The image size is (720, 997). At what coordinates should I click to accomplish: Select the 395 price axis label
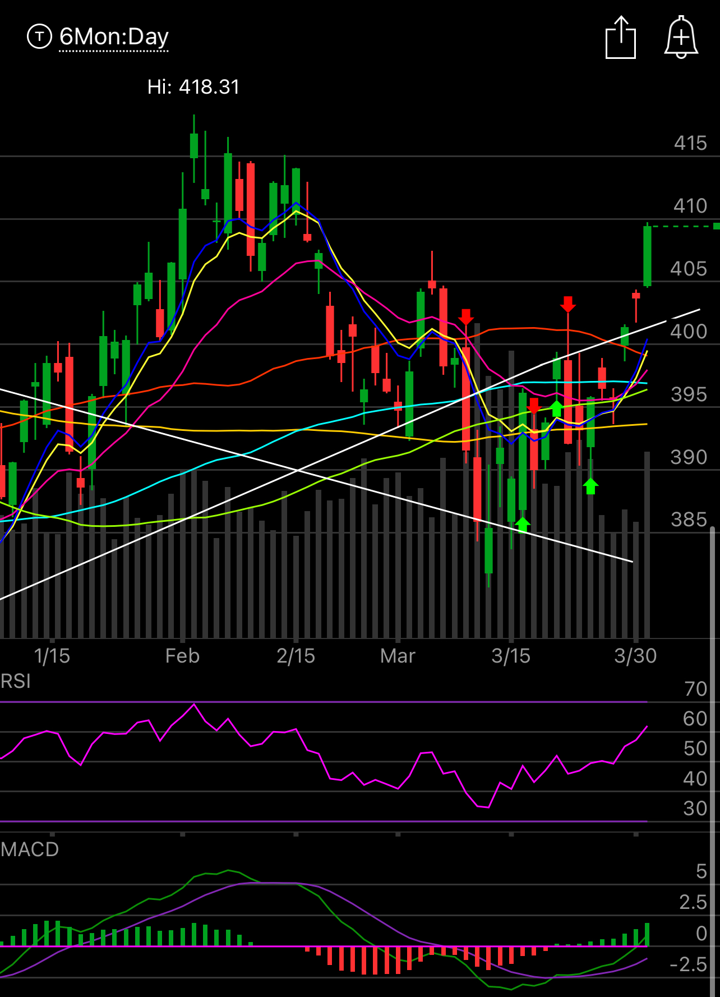689,394
